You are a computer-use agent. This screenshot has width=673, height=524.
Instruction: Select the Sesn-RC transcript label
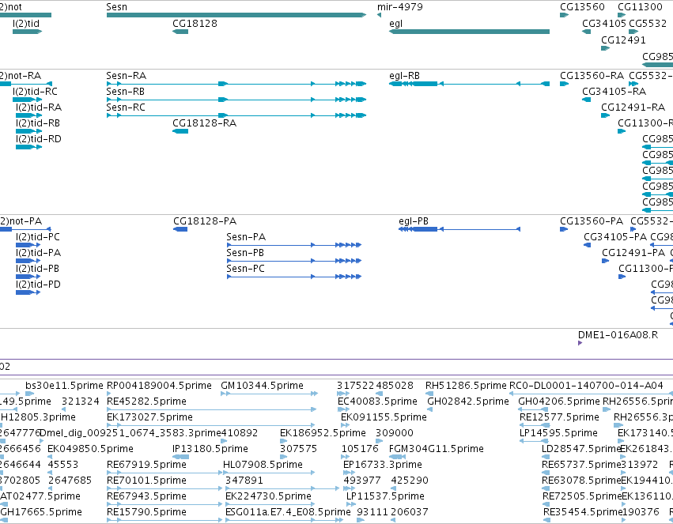tap(126, 107)
